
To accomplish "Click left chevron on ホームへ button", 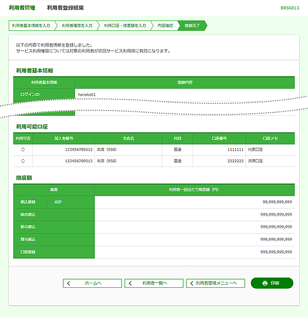I will tap(68, 283).
